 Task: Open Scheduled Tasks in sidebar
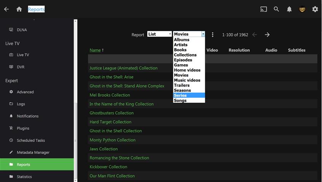click(30, 140)
